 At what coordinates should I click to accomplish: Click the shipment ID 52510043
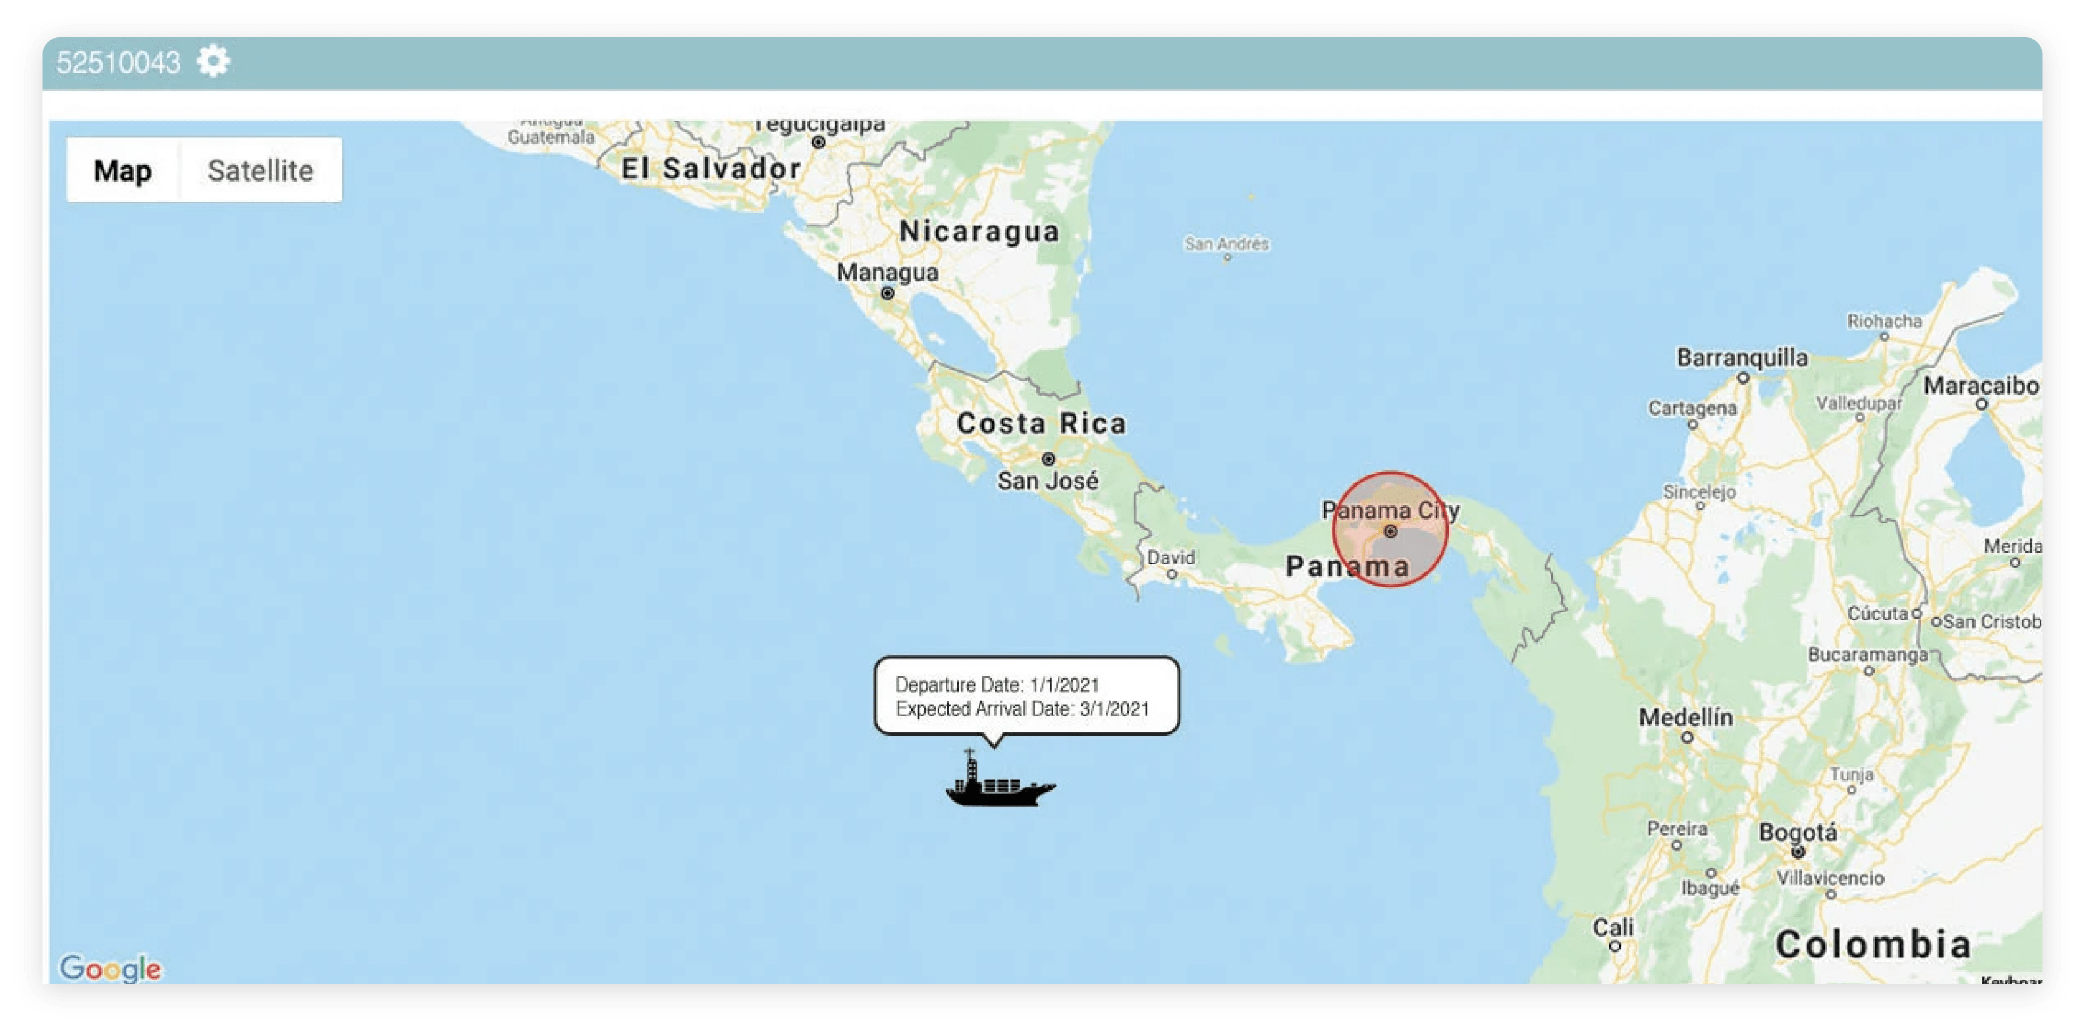118,63
